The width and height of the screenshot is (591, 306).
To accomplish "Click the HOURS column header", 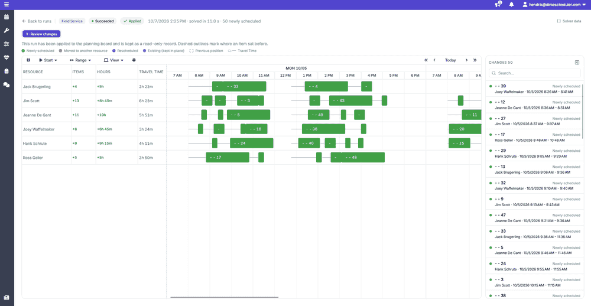I will coord(103,72).
